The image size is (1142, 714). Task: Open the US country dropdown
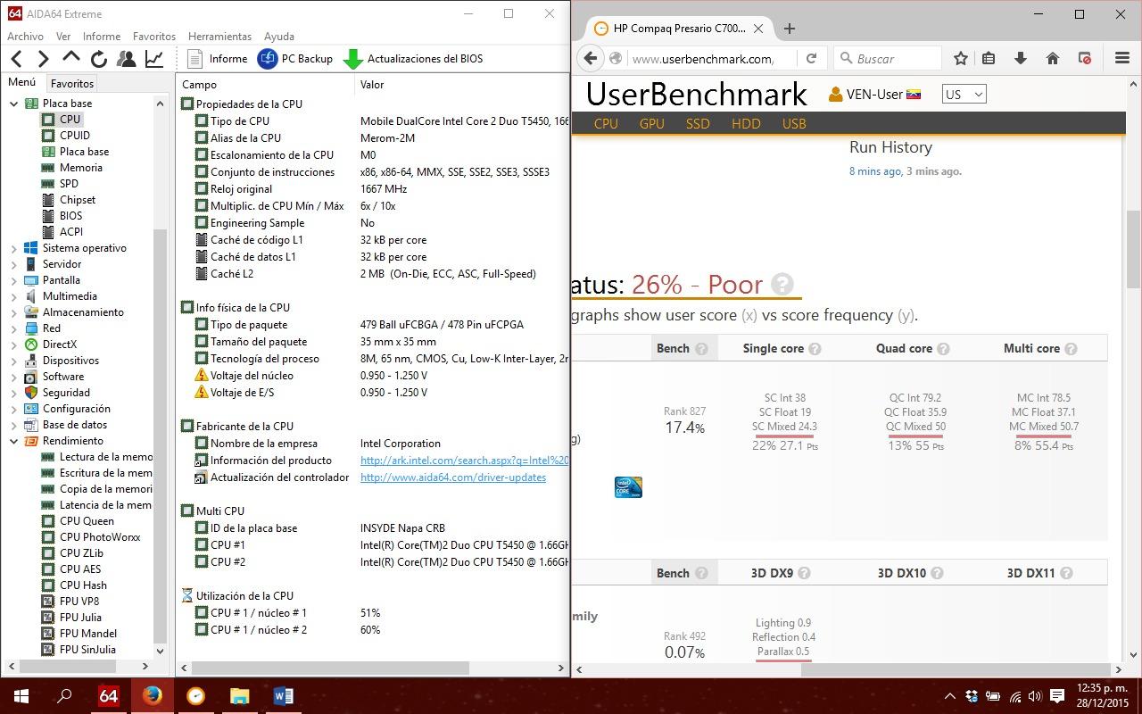coord(964,94)
